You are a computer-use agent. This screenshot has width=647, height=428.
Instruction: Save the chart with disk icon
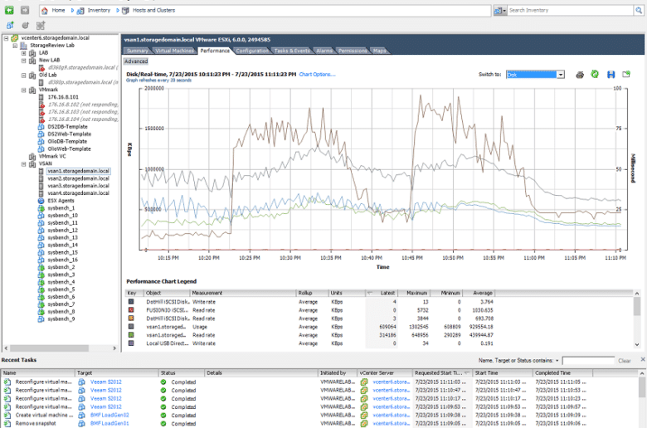pyautogui.click(x=611, y=75)
